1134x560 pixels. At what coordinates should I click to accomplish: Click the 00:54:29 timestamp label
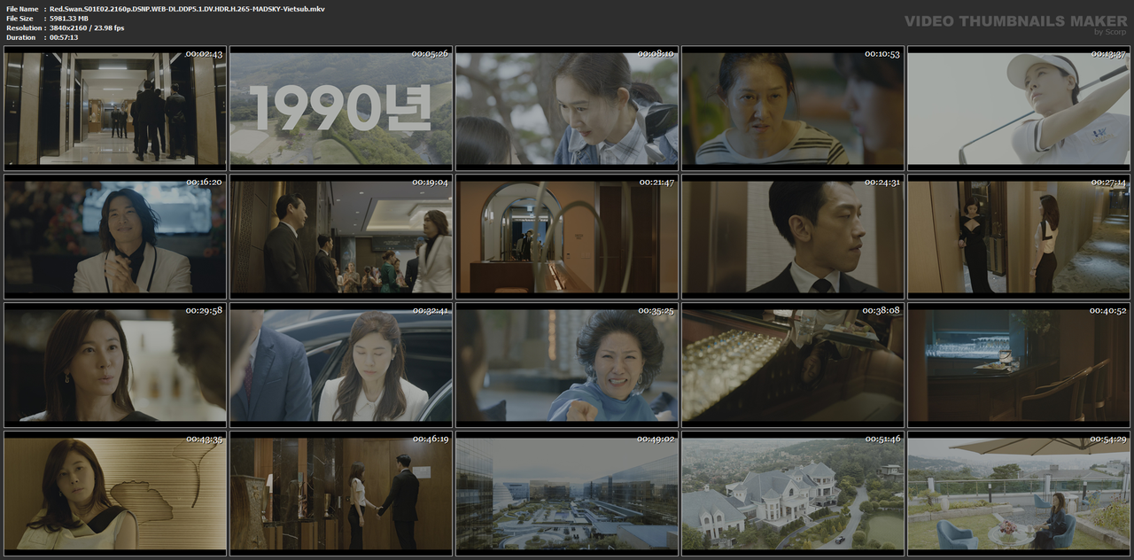[x=1108, y=439]
